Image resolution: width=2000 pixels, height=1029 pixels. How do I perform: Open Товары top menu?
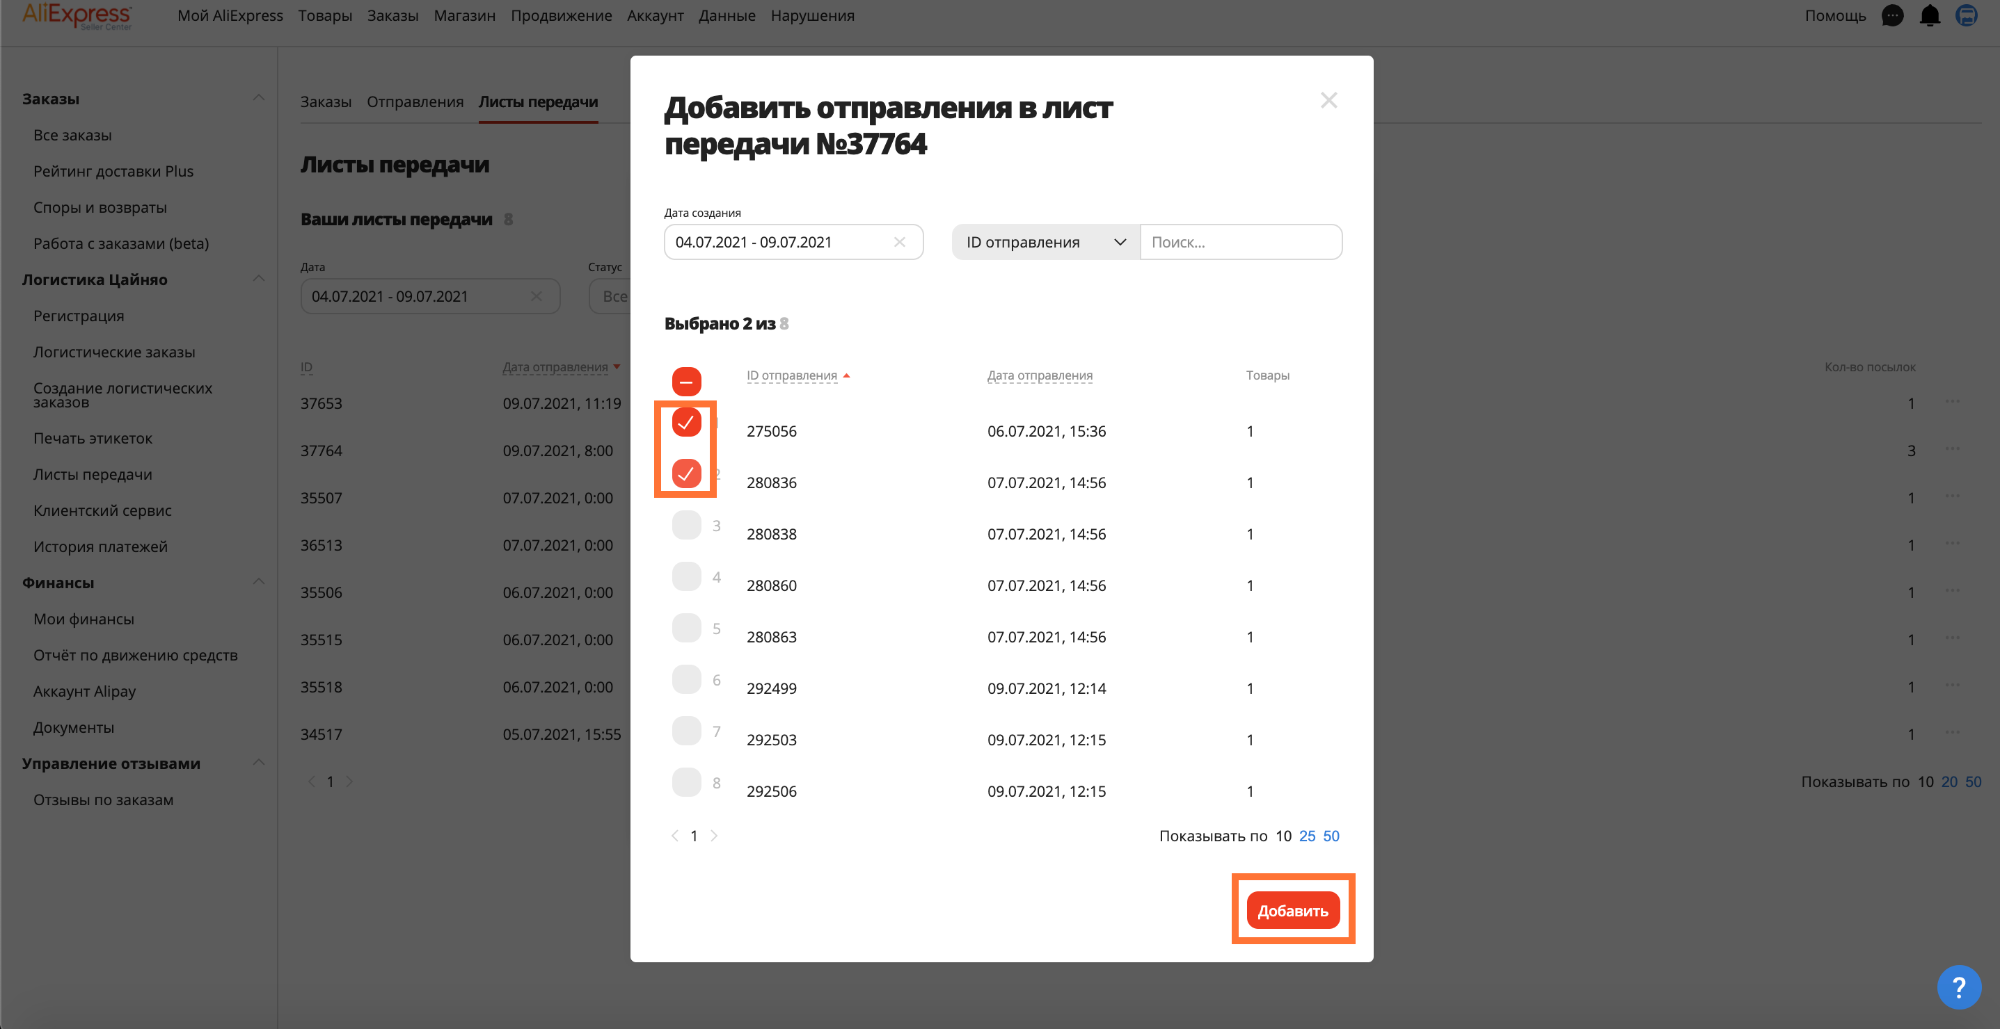click(x=324, y=15)
